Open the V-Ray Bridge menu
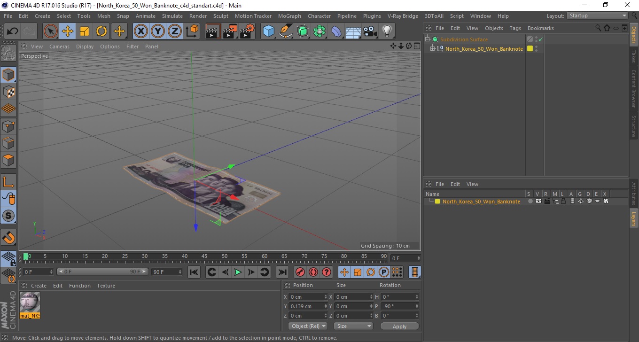 [x=403, y=16]
